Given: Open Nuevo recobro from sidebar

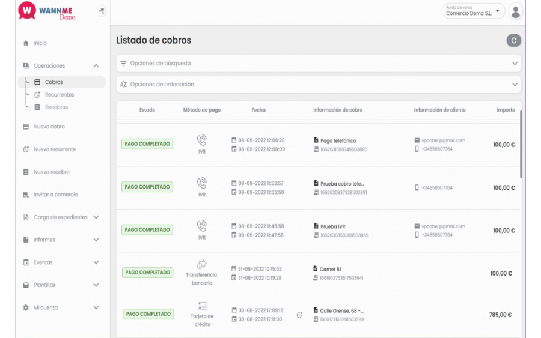Looking at the screenshot, I should pos(52,172).
